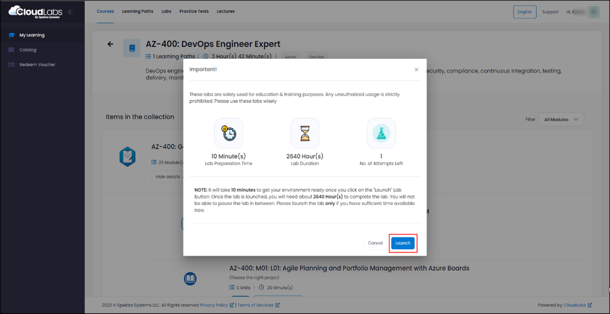Click the "20 Minute(s)" lab length text
The image size is (610, 314).
pos(280,288)
